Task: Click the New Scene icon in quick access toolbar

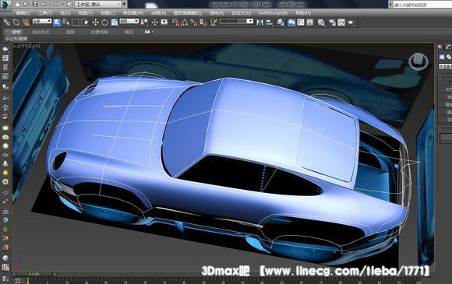Action: [18, 5]
